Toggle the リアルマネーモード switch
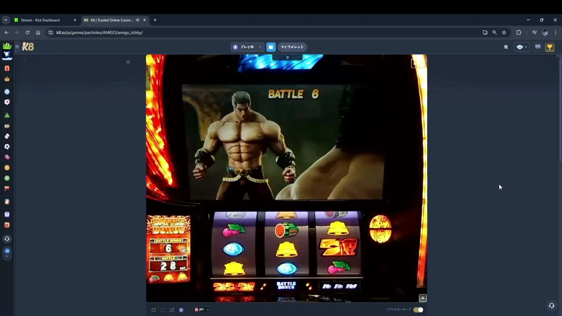Viewport: 562px width, 316px height. coord(418,310)
